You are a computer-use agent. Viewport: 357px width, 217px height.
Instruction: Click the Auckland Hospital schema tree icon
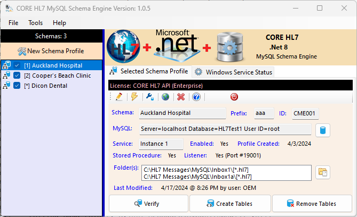pos(6,65)
